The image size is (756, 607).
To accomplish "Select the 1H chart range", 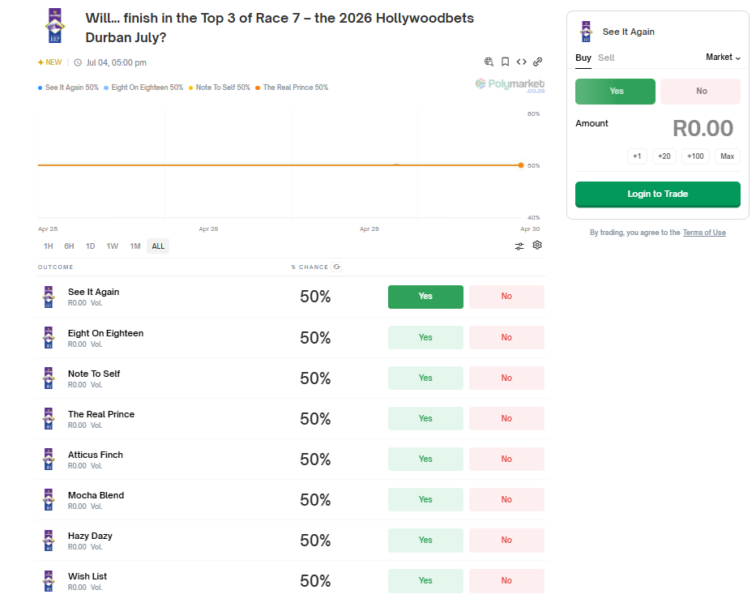I will click(49, 246).
